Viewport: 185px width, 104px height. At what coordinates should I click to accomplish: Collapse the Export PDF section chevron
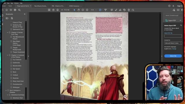pyautogui.click(x=180, y=21)
